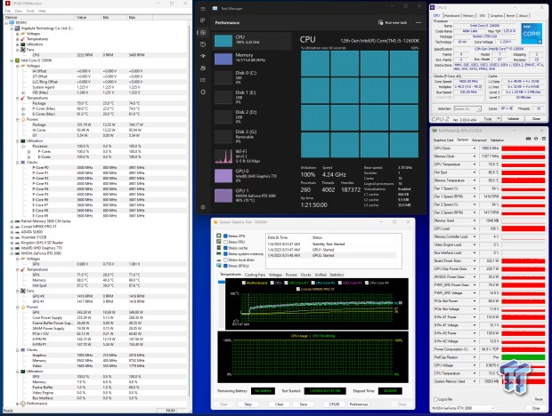Viewport: 552px width, 416px height.
Task: Toggle Corsair MP600 PRO XT graph checkbox
Action: (x=298, y=289)
